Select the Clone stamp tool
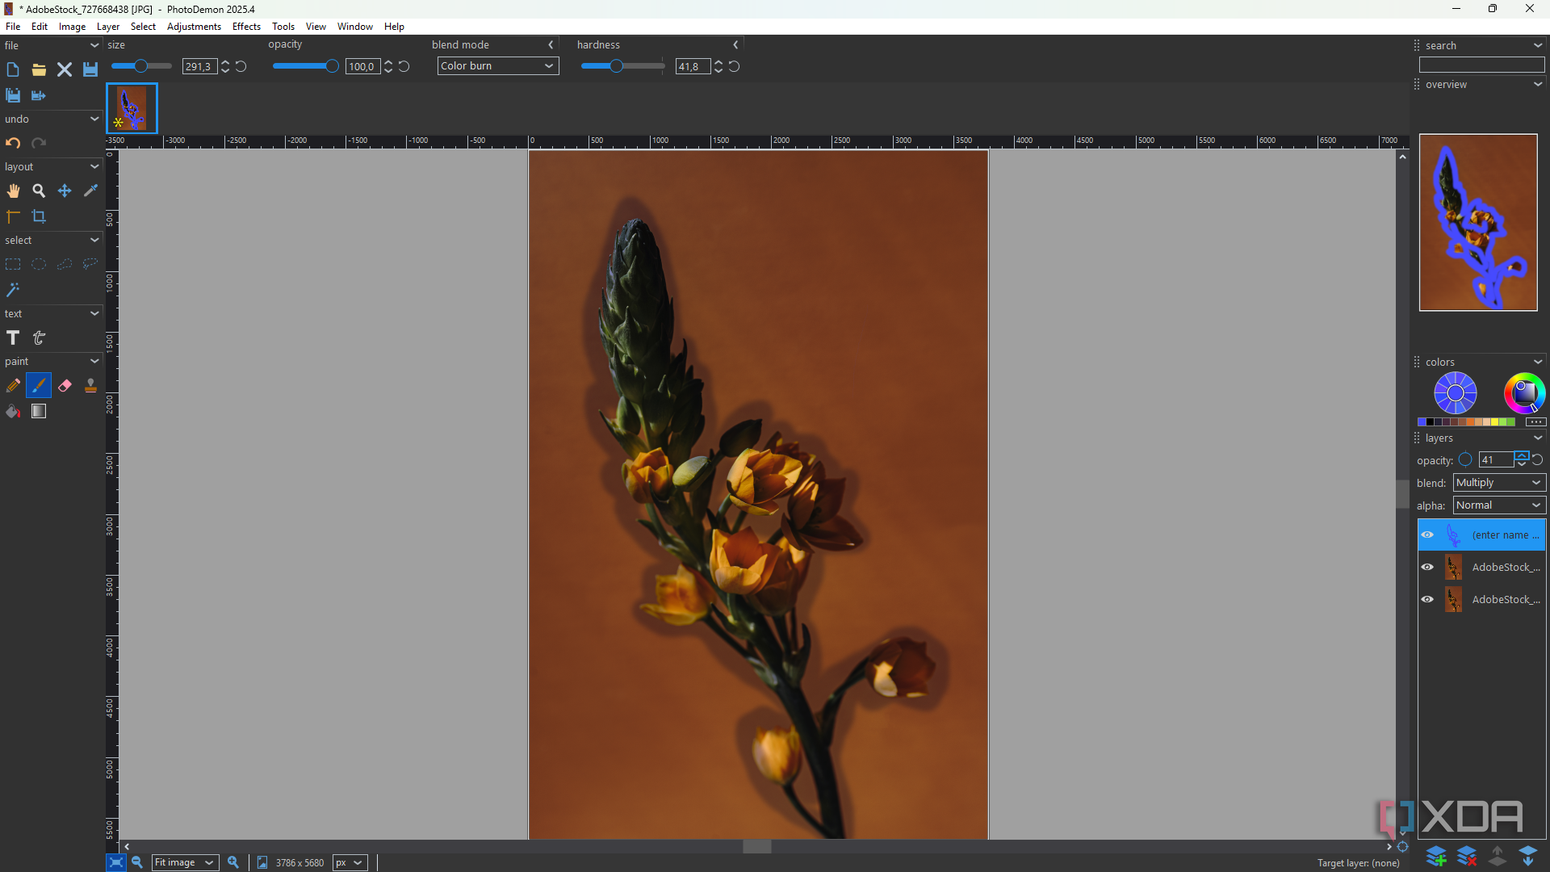This screenshot has width=1550, height=872. [90, 386]
